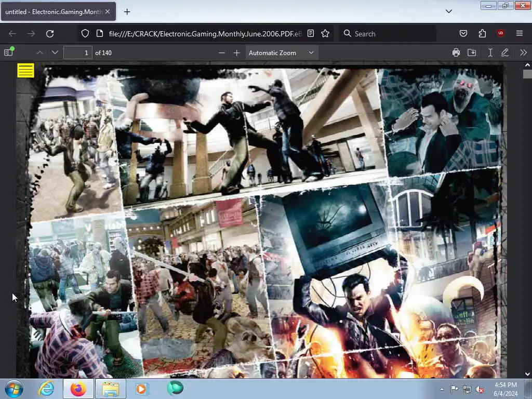This screenshot has height=399, width=532.
Task: Open network status tray icon
Action: [x=467, y=389]
